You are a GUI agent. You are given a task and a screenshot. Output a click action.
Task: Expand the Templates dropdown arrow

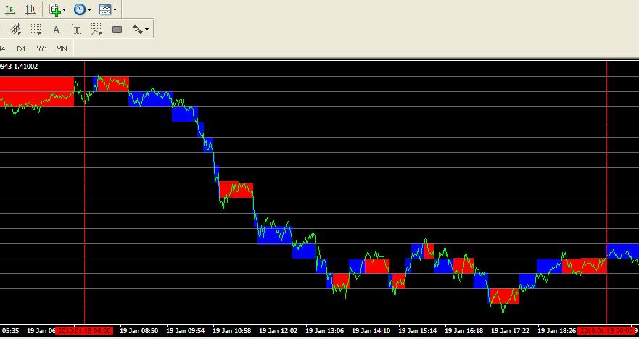coord(115,9)
